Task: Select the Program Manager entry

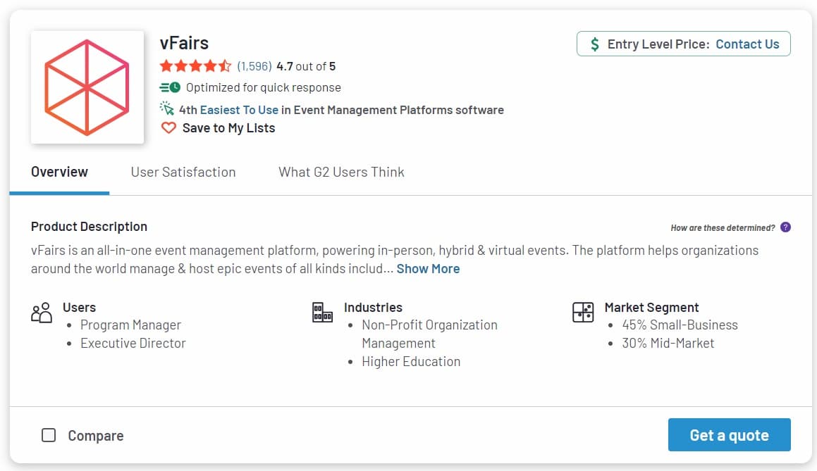Action: (x=131, y=325)
